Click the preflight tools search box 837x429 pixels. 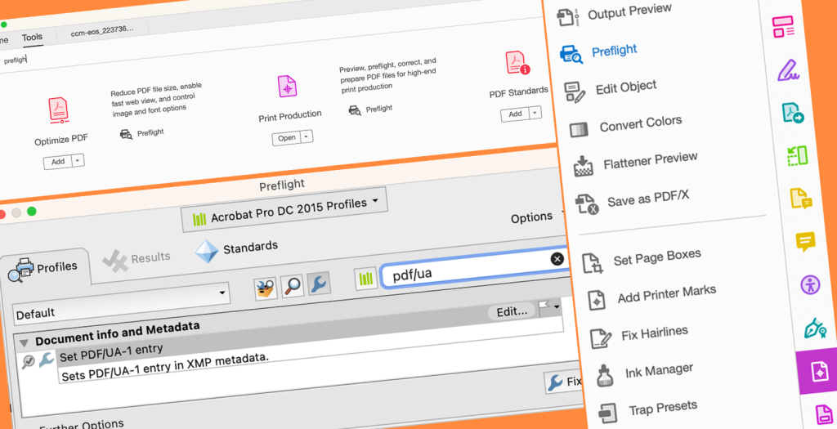(14, 60)
